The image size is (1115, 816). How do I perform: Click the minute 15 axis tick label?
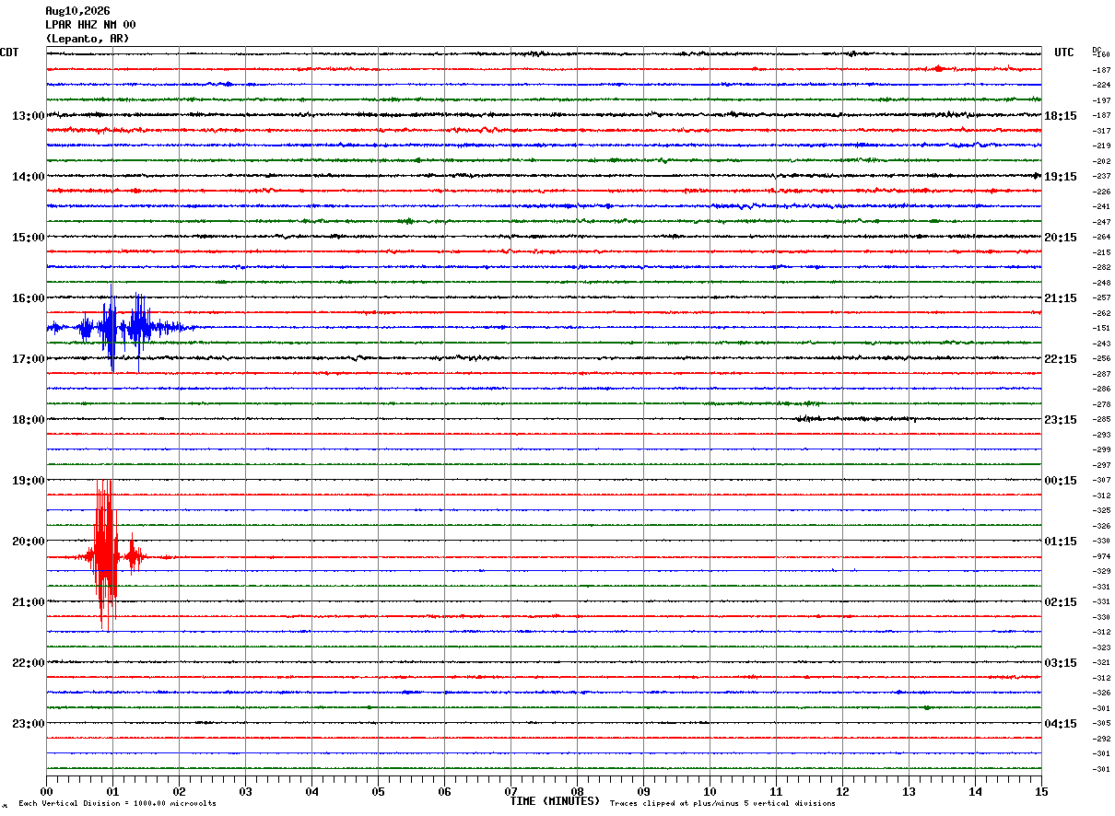pyautogui.click(x=1041, y=792)
